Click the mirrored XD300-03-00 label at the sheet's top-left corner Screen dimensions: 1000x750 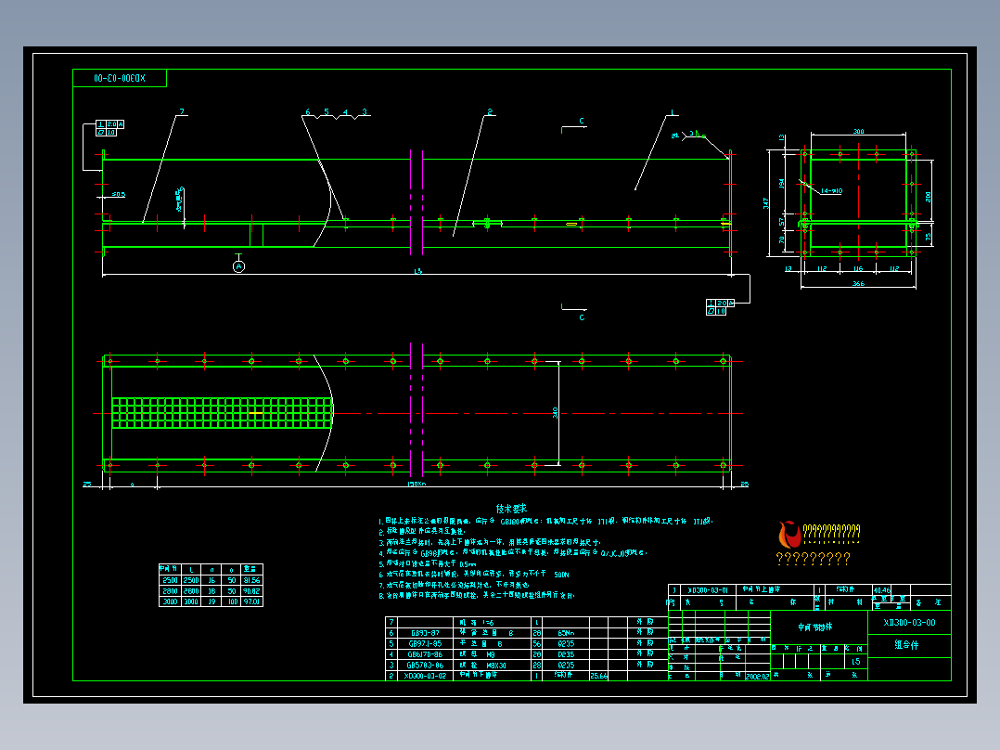click(x=120, y=79)
